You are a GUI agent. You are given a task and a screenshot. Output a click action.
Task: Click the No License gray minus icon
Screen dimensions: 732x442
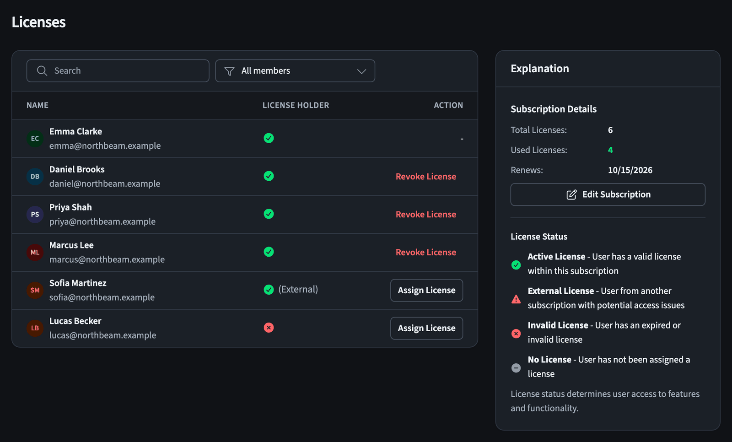pyautogui.click(x=516, y=368)
